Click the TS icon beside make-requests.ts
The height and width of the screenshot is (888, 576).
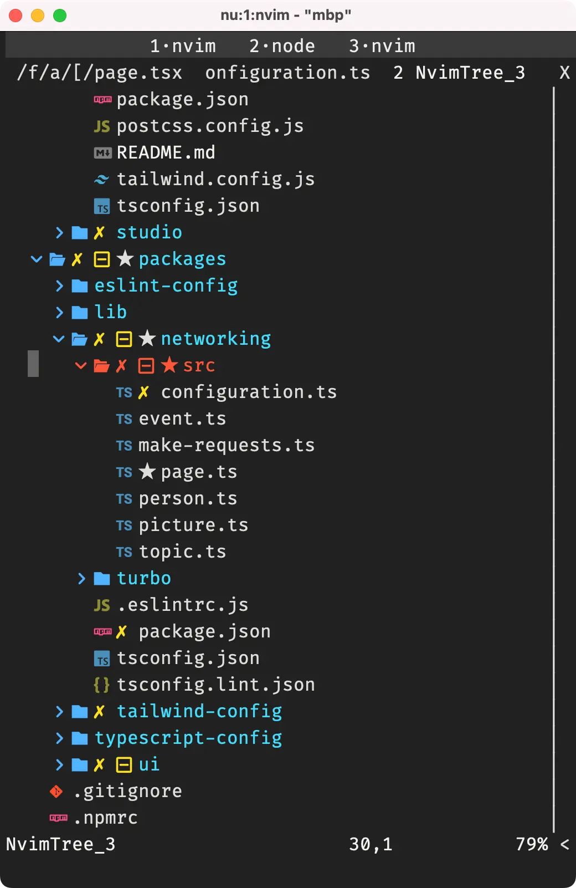pyautogui.click(x=124, y=446)
